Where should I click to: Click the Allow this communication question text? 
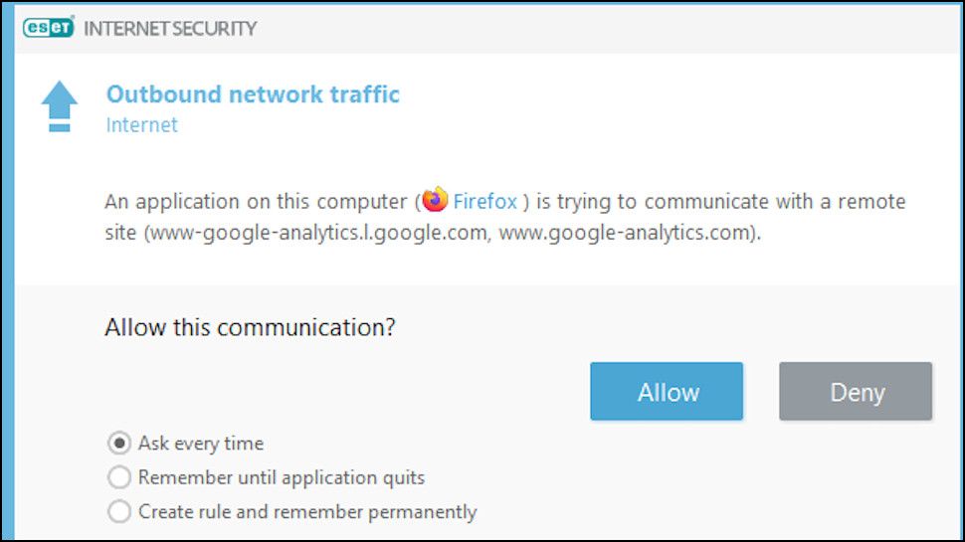(250, 327)
